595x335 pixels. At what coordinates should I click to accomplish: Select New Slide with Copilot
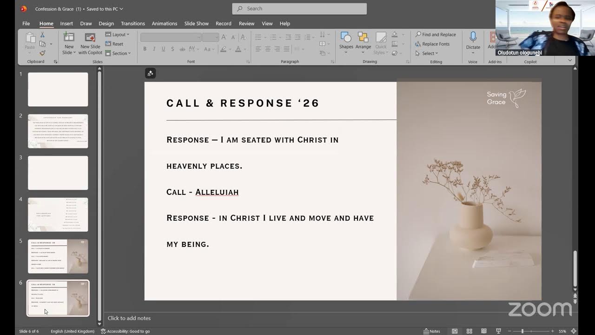pyautogui.click(x=90, y=43)
